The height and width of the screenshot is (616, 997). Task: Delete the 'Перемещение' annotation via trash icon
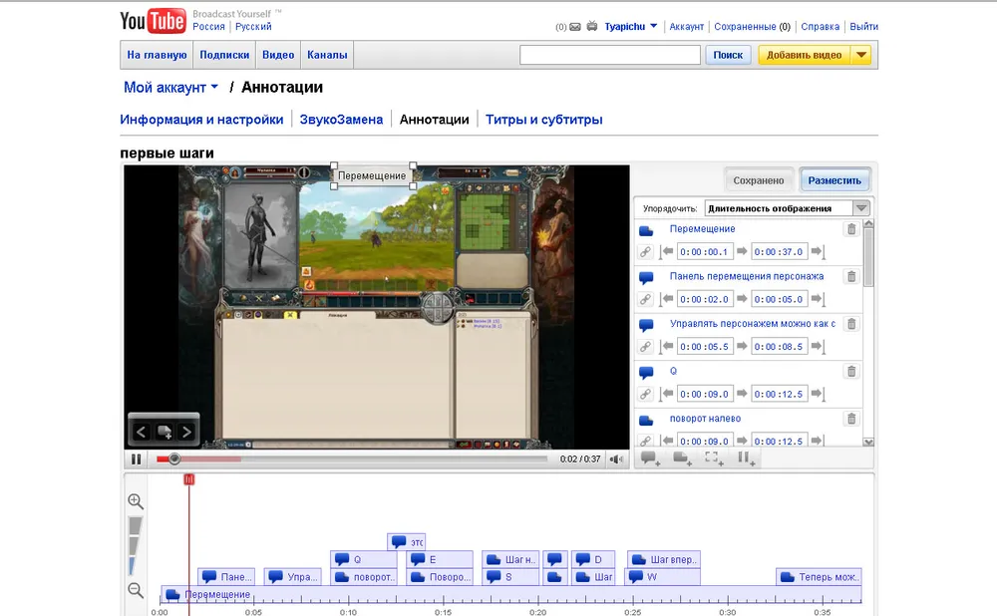coord(850,229)
